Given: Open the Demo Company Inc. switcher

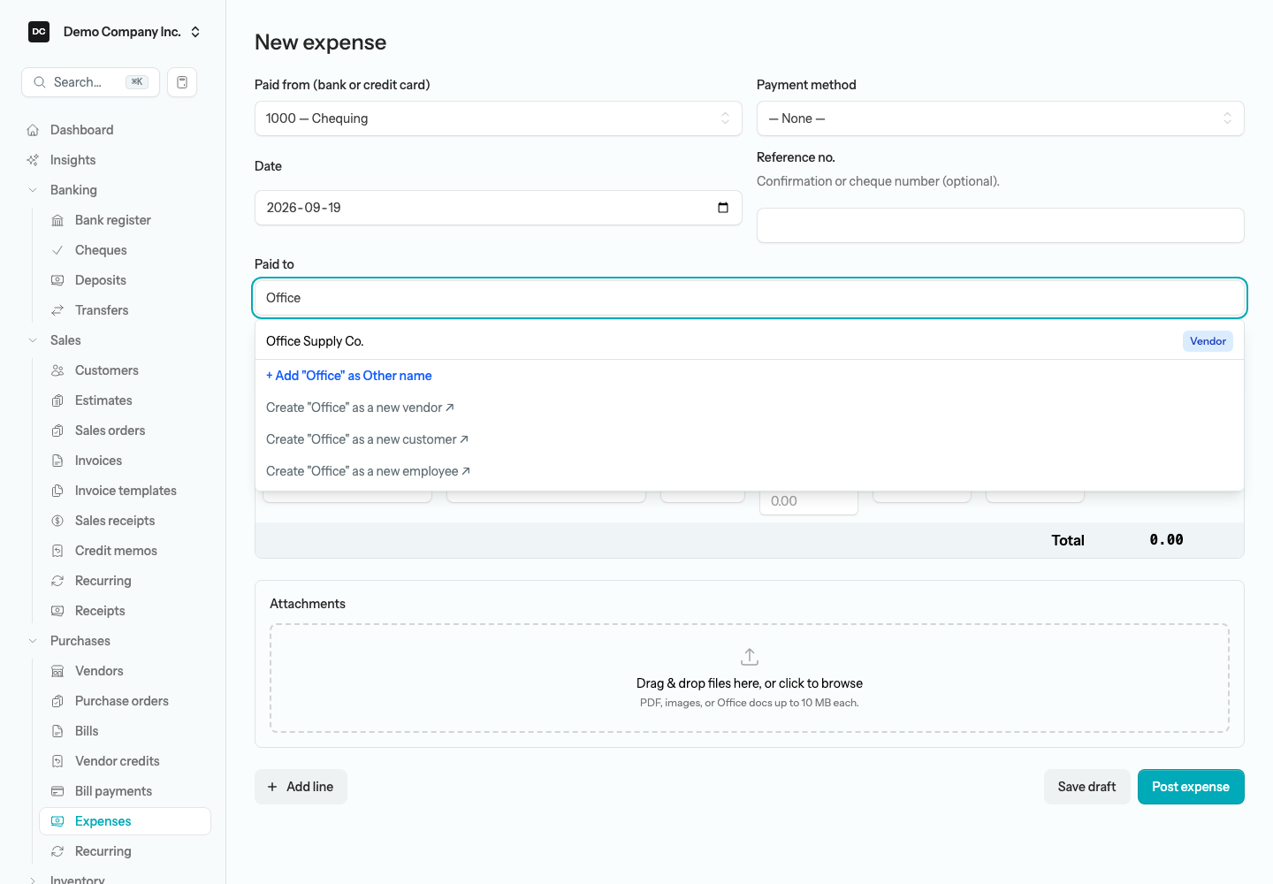Looking at the screenshot, I should (114, 32).
